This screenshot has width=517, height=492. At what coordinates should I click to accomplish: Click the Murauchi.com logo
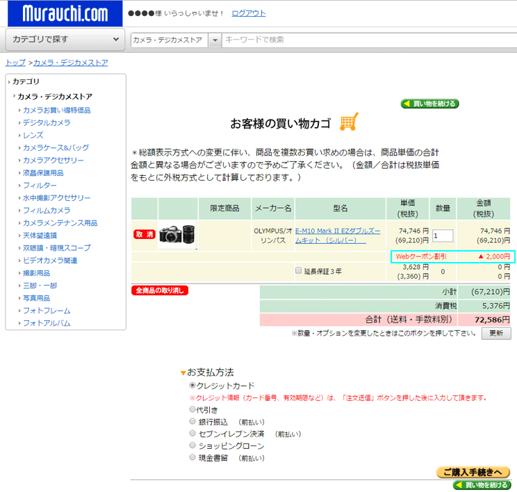(x=65, y=13)
